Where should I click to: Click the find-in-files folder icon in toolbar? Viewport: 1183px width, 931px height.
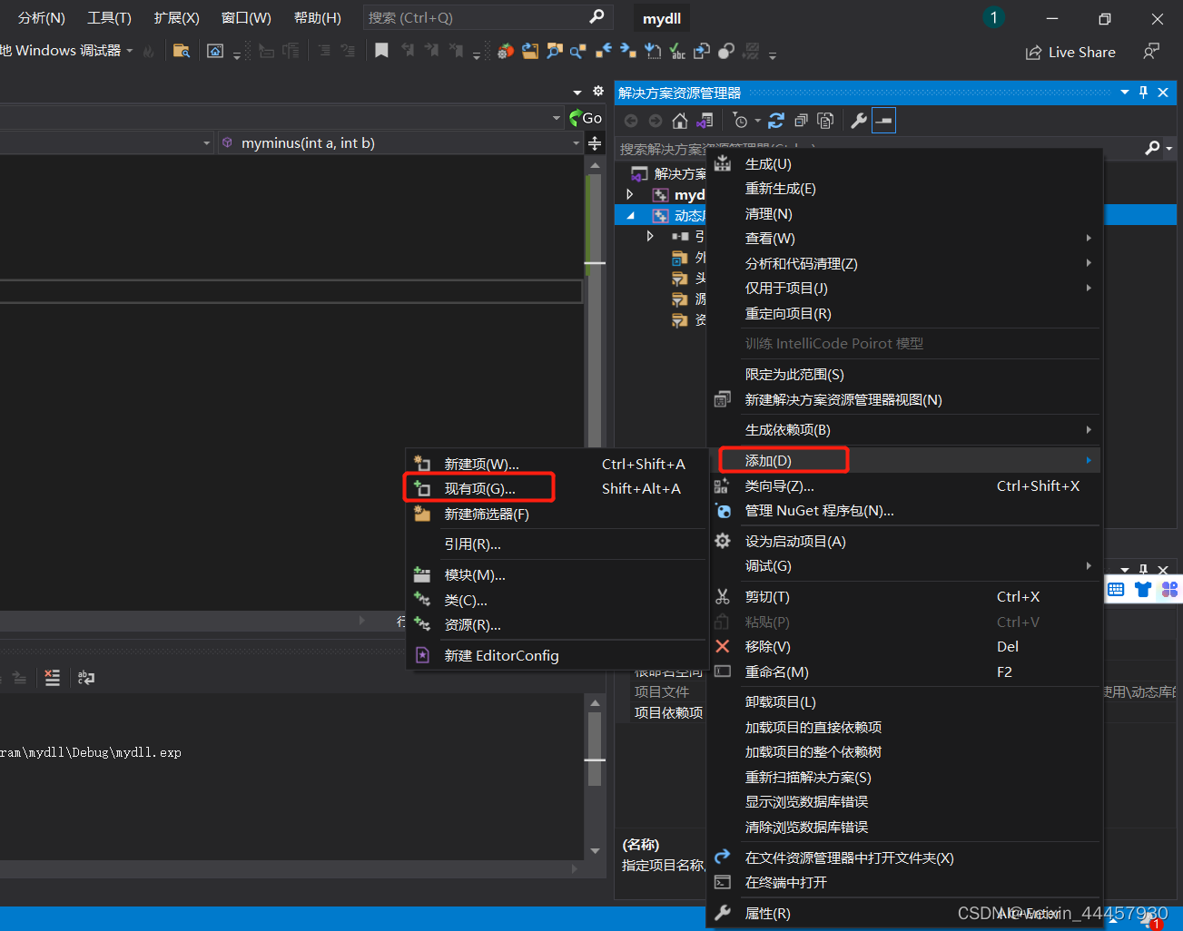[181, 51]
